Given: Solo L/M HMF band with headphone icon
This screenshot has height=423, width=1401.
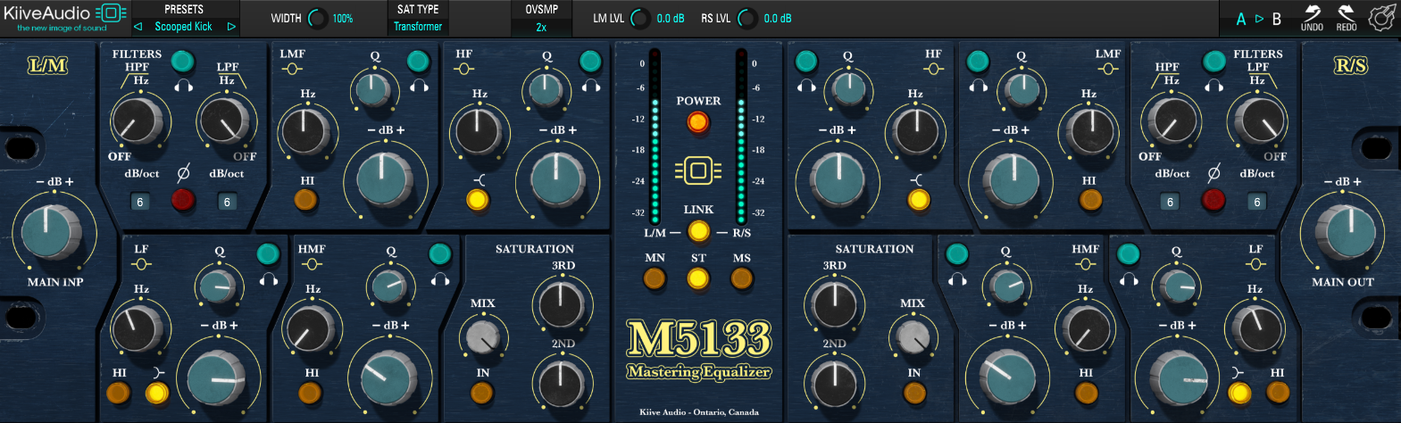Looking at the screenshot, I should click(439, 278).
